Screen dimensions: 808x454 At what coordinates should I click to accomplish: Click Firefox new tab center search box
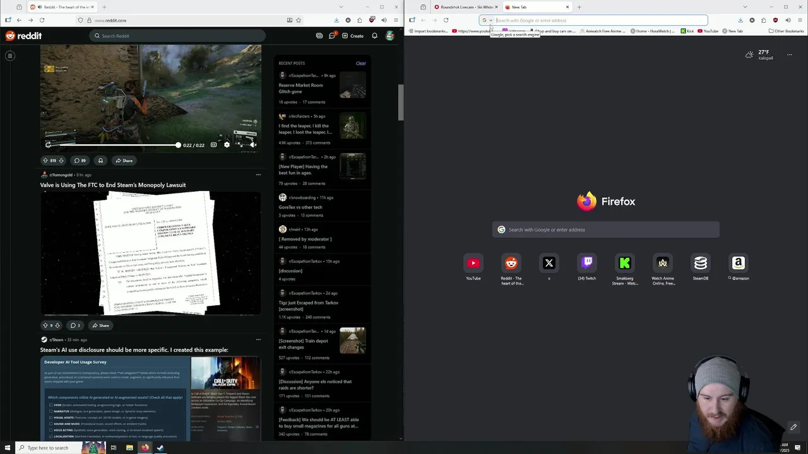point(606,230)
